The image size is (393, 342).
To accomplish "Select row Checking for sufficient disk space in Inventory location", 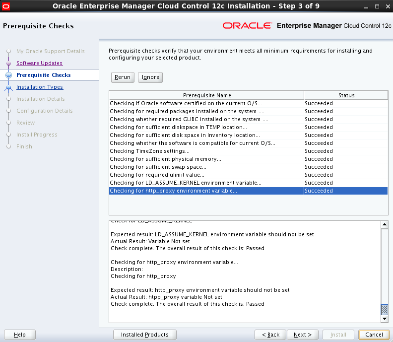I will [x=249, y=135].
